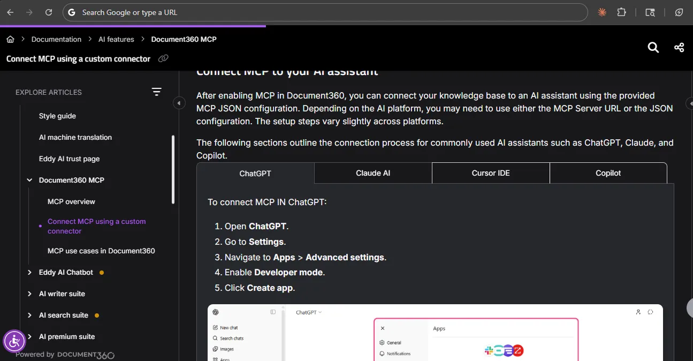Open the home breadcrumb icon
The width and height of the screenshot is (693, 361).
click(x=10, y=39)
